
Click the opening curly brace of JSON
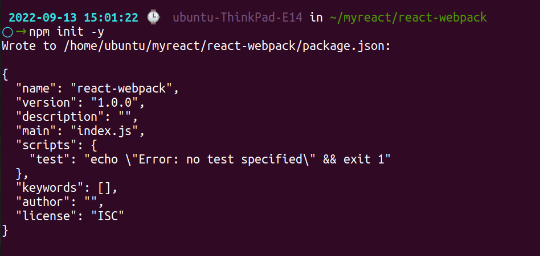pyautogui.click(x=5, y=74)
